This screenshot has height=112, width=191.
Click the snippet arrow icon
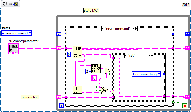coord(10,4)
